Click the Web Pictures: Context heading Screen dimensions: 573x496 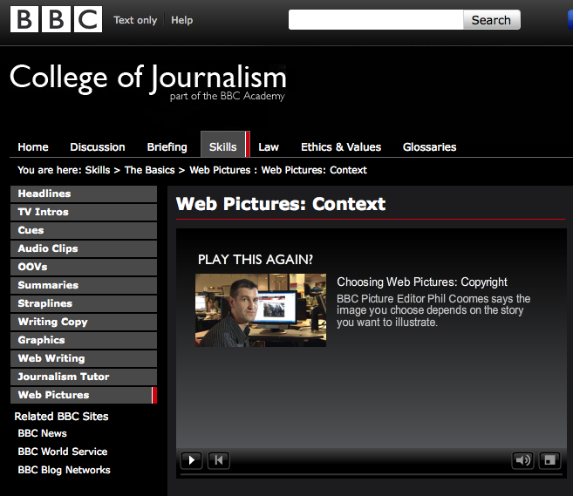pos(281,204)
